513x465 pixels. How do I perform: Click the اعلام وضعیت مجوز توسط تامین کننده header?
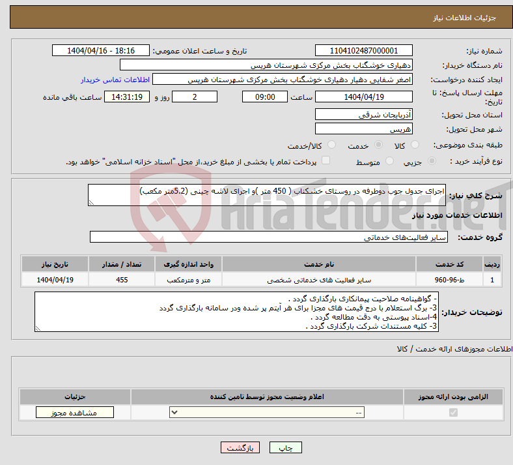[x=267, y=397]
